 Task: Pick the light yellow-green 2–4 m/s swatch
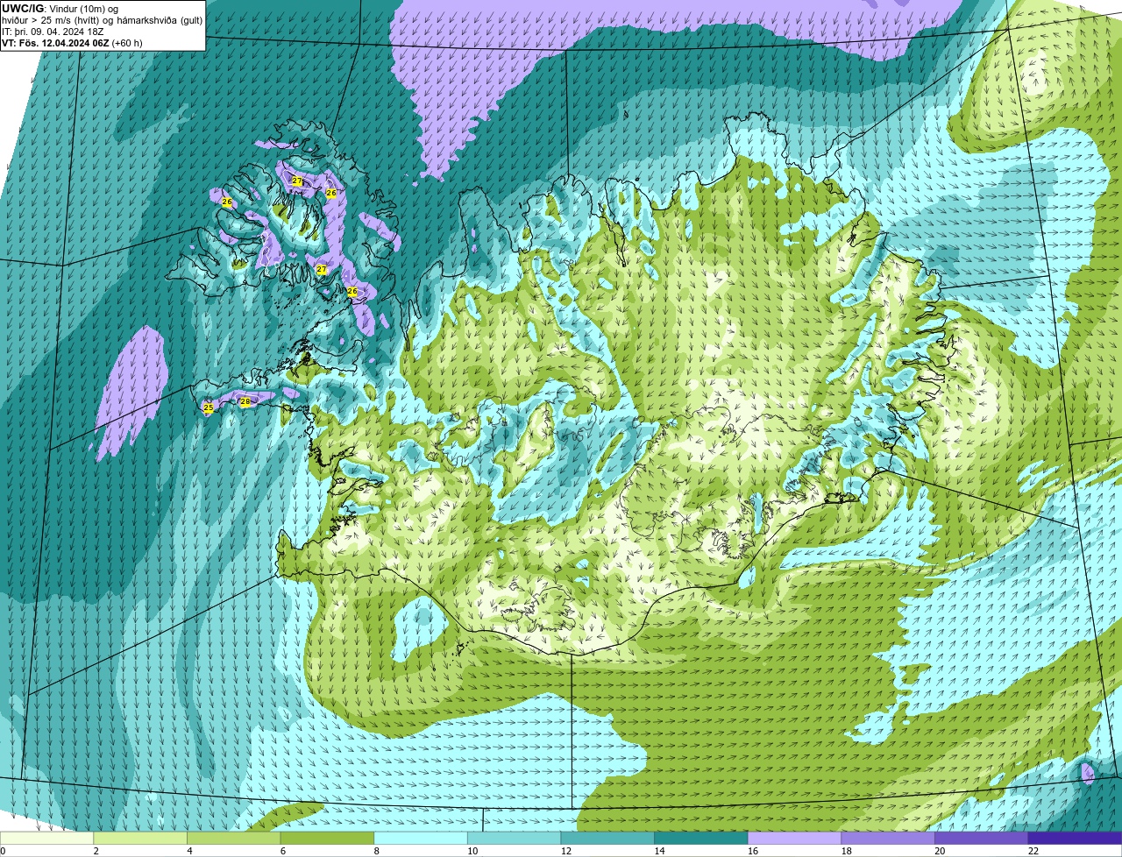tap(140, 839)
